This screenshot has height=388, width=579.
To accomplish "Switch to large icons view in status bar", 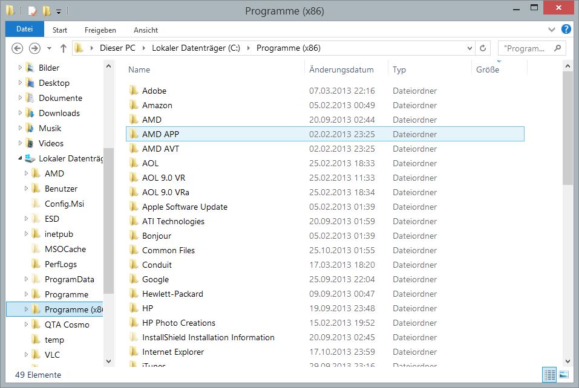I will (563, 375).
